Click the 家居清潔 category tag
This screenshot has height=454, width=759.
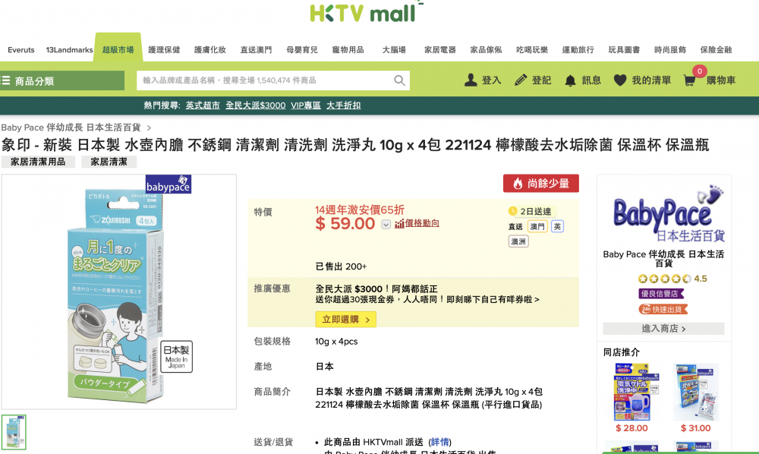tap(109, 162)
